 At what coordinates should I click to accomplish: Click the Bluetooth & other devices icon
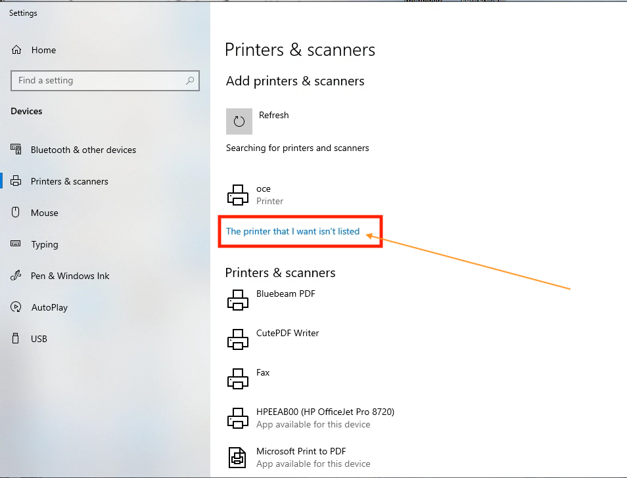coord(16,149)
